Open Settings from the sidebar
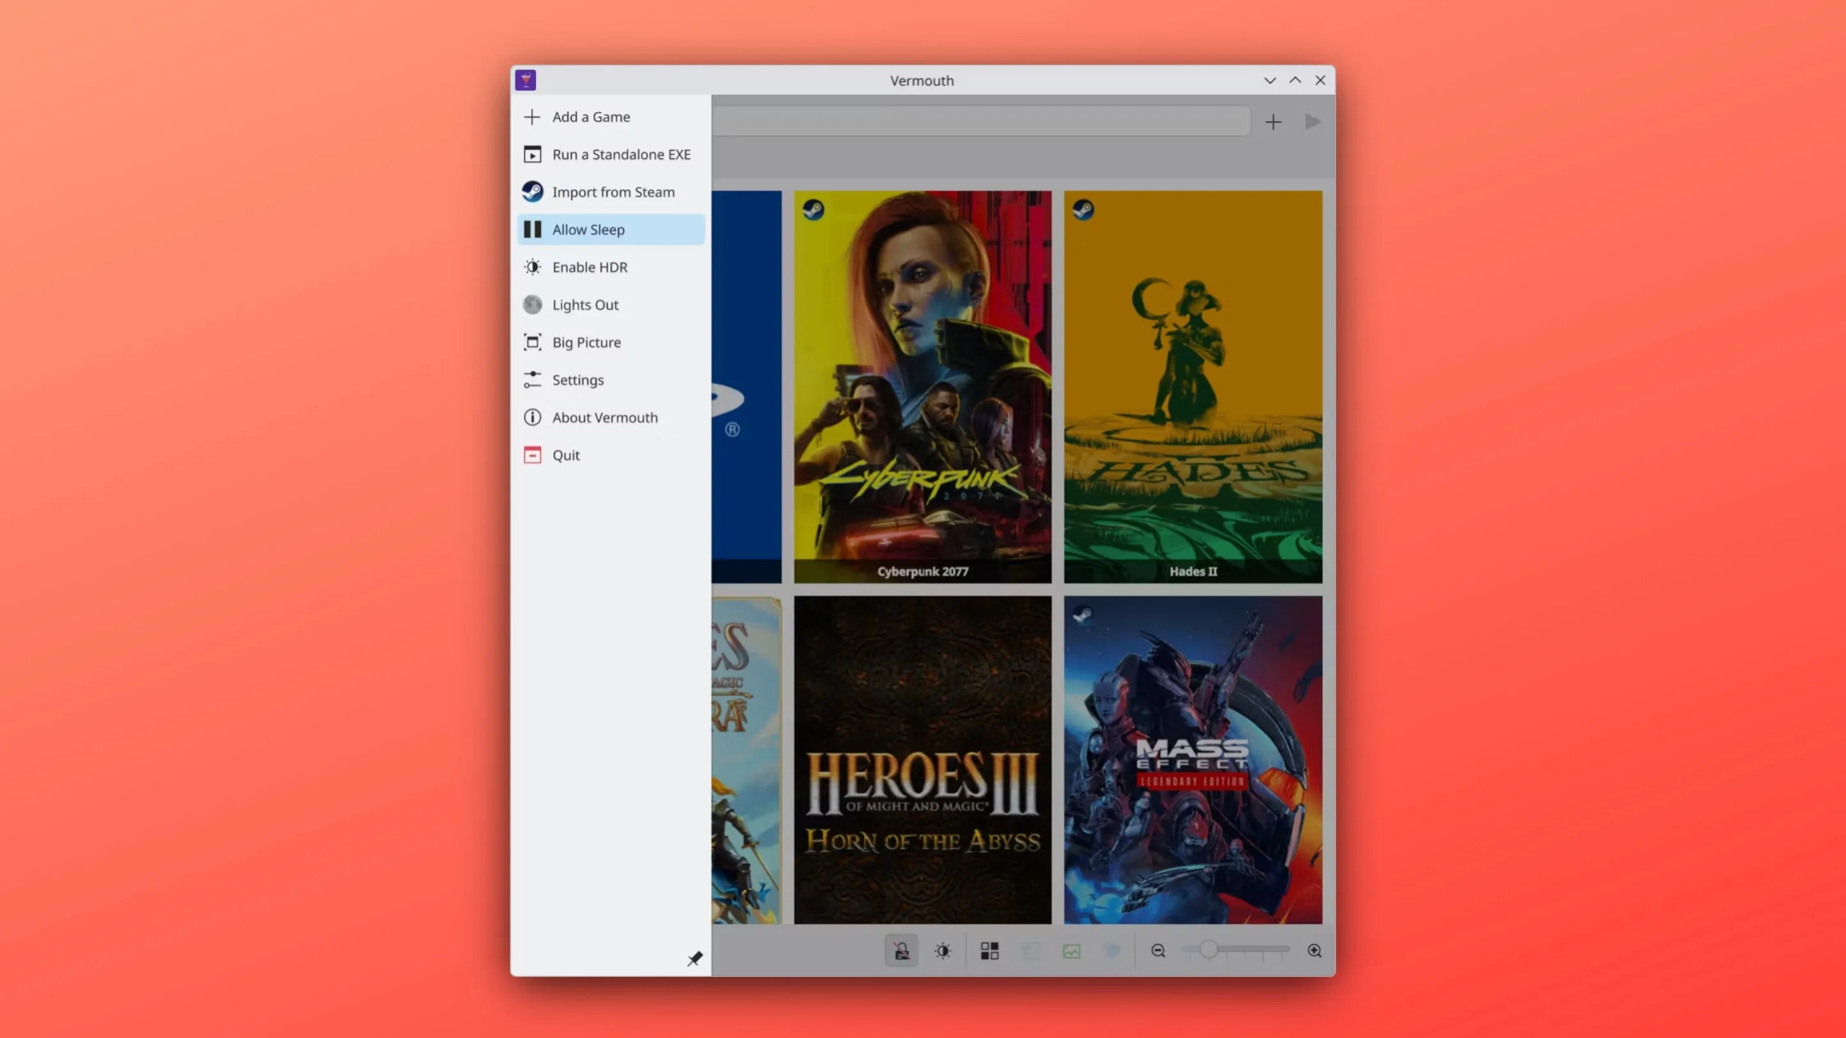Screen dimensions: 1846x1038 tap(611, 380)
